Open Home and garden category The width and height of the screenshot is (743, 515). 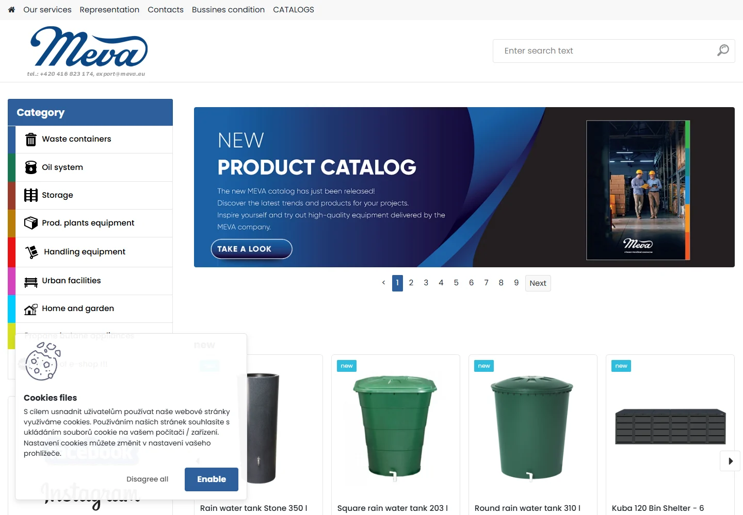tap(90, 308)
